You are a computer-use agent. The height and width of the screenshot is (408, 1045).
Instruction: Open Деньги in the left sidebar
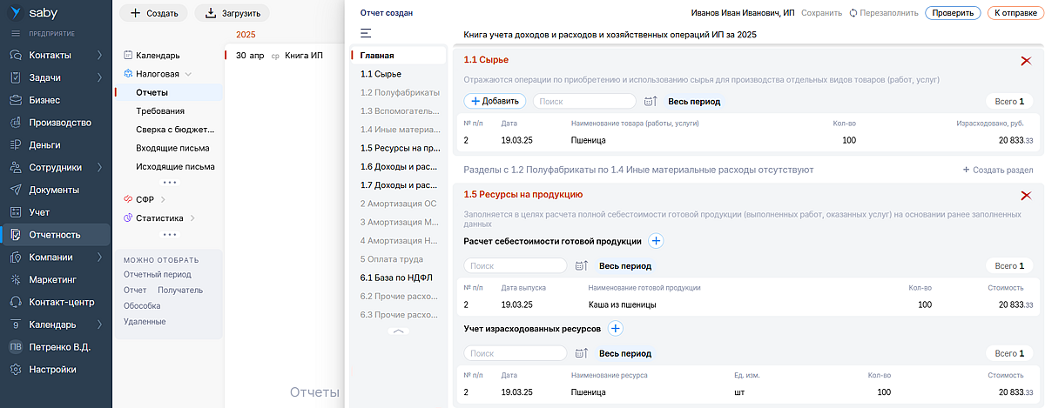tap(44, 144)
